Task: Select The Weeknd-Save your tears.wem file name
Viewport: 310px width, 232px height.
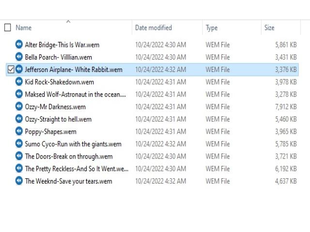Action: click(x=68, y=181)
